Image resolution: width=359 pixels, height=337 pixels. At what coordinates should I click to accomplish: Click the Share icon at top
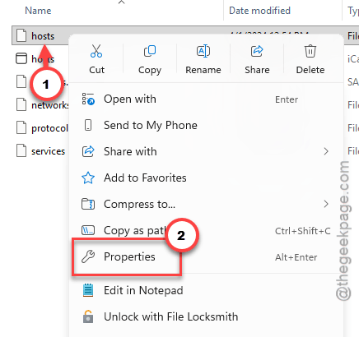257,51
